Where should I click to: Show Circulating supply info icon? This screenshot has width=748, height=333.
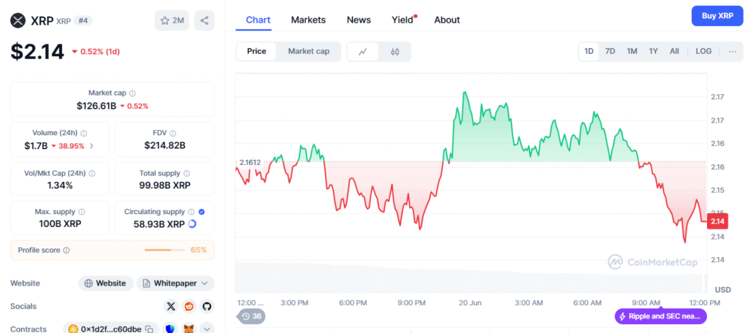tap(191, 211)
